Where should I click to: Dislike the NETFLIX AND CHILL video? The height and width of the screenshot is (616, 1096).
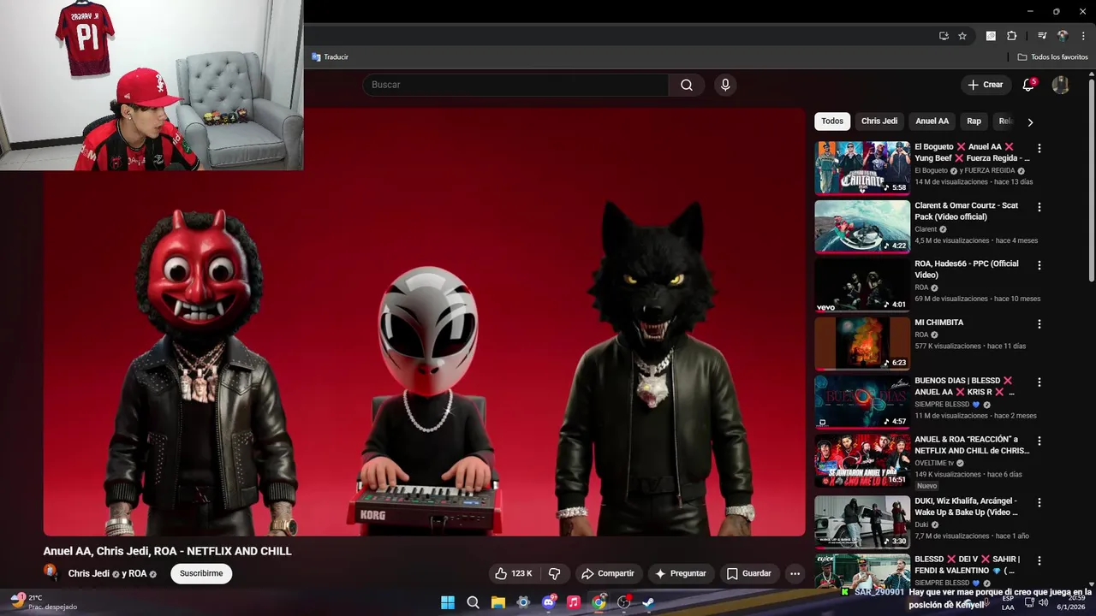[554, 573]
